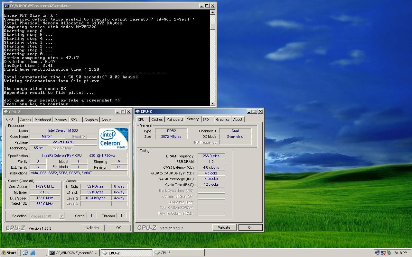This screenshot has width=412, height=257.
Task: Click Validate in the right CPU-Z window
Action: point(224,227)
